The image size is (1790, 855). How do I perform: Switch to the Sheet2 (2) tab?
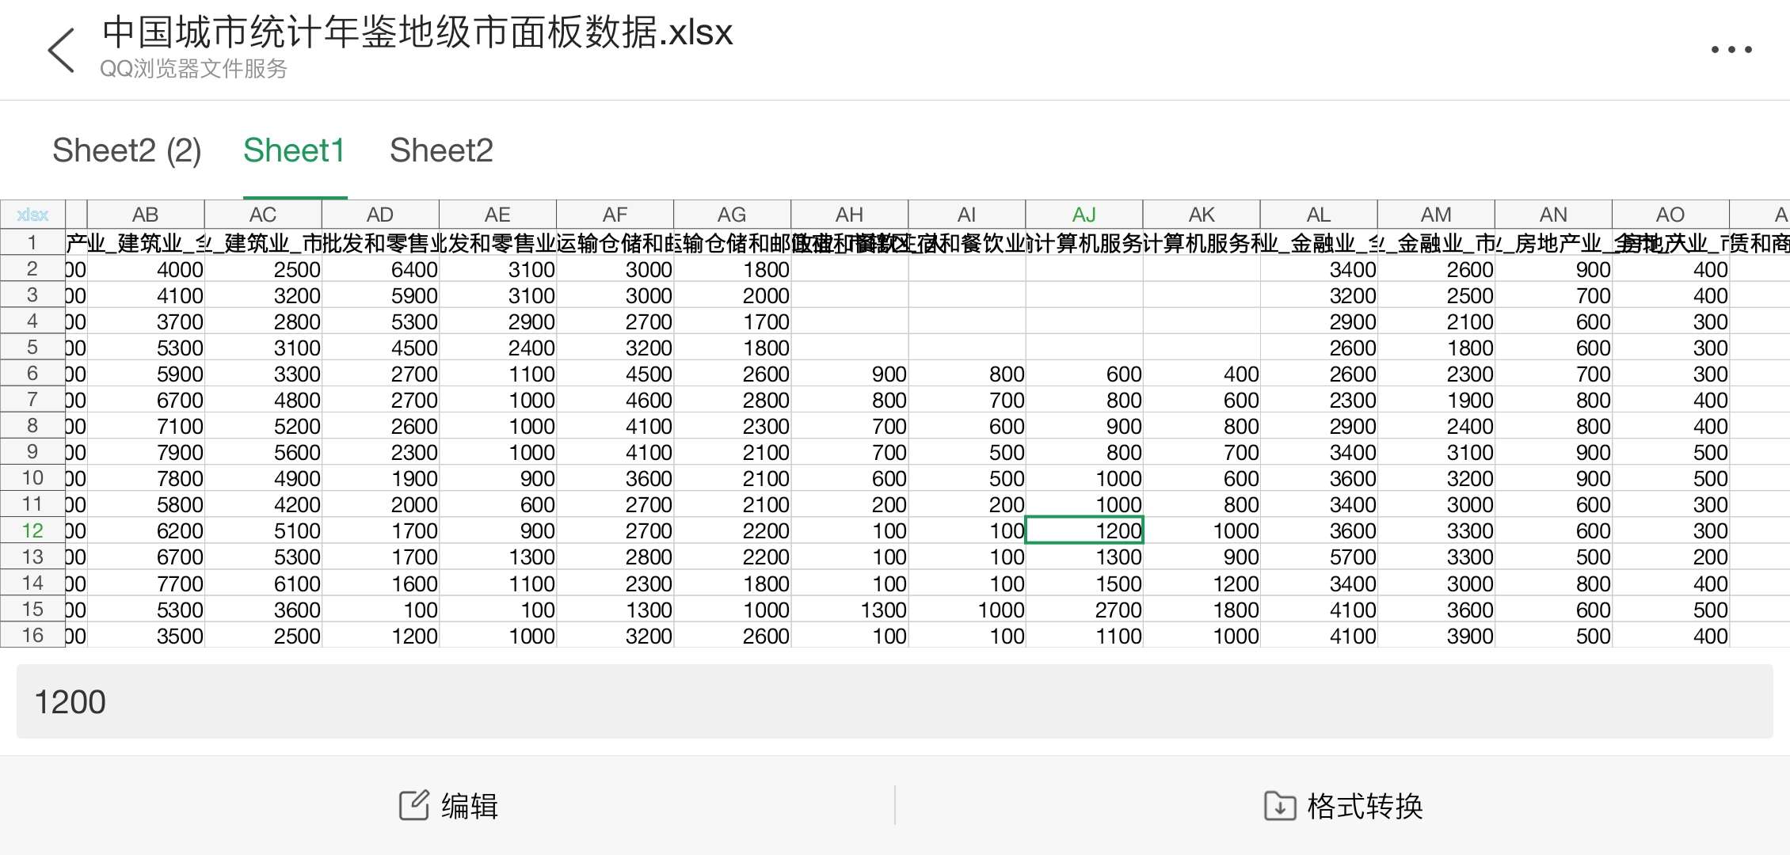pos(127,150)
